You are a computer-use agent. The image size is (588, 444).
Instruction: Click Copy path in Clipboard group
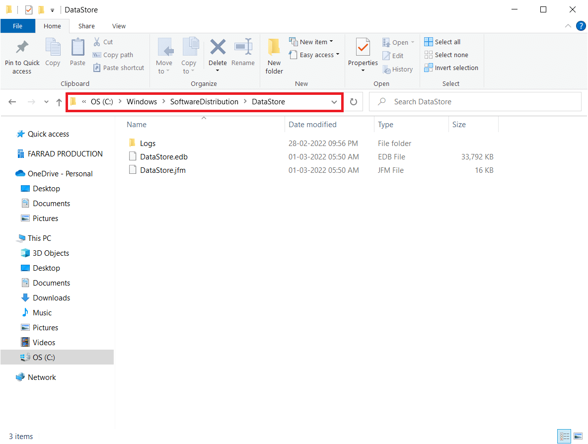tap(113, 55)
